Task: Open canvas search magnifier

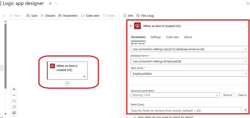Action: pyautogui.click(x=14, y=107)
